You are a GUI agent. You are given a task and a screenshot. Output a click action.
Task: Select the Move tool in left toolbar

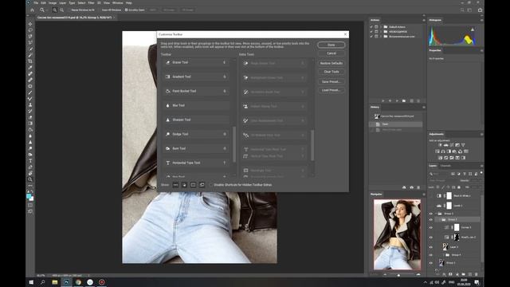[30, 24]
